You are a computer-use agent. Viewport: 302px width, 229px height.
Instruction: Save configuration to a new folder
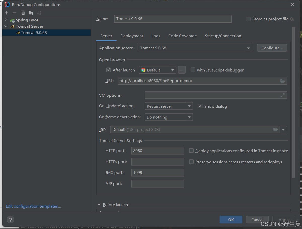(31, 13)
